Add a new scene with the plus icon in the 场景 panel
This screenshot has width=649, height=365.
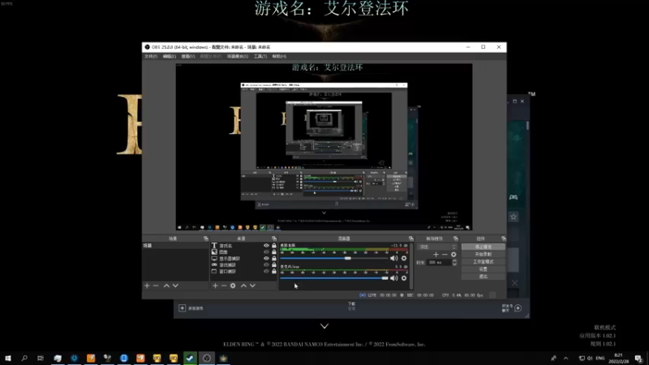(147, 286)
